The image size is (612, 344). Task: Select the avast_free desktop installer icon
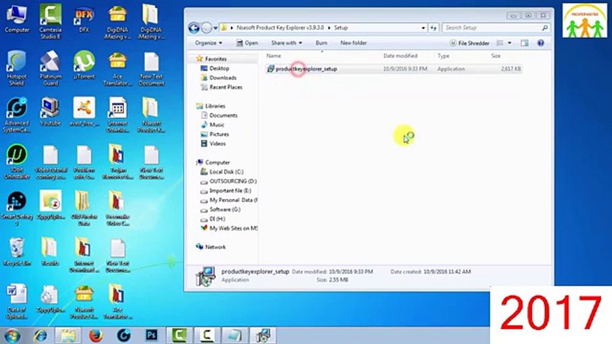[x=84, y=112]
